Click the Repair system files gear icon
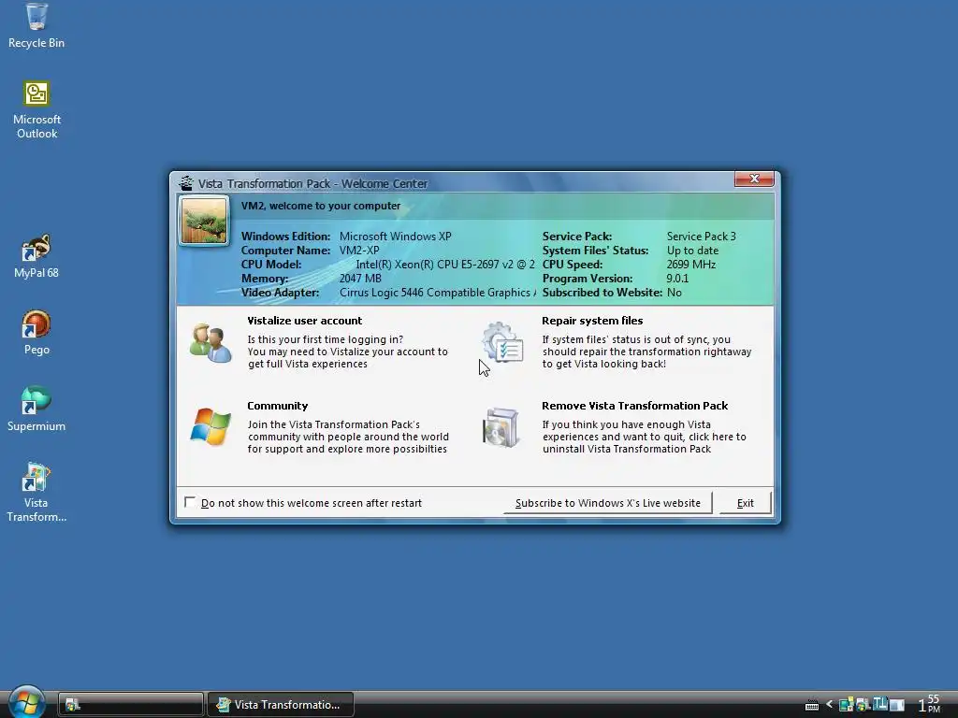Viewport: 958px width, 718px height. click(502, 342)
